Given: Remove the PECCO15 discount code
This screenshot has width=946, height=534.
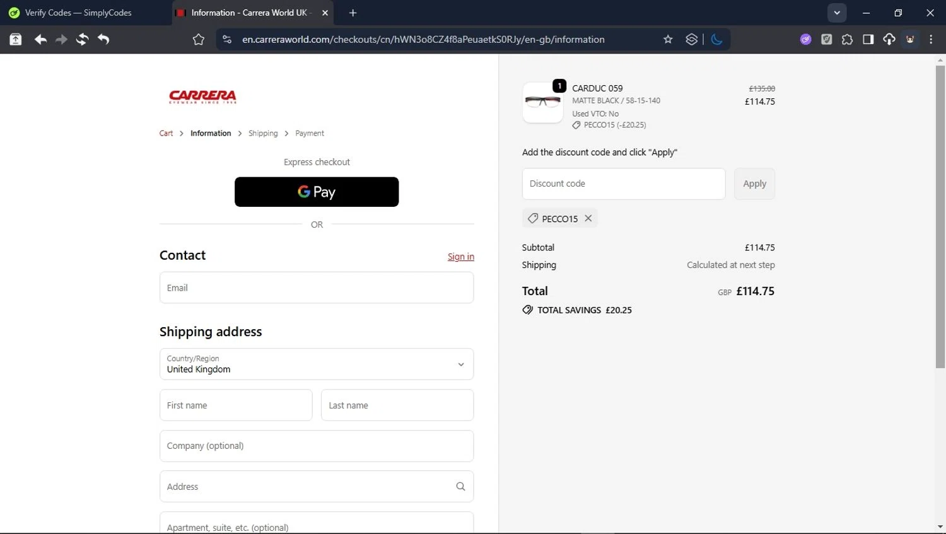Looking at the screenshot, I should click(588, 218).
